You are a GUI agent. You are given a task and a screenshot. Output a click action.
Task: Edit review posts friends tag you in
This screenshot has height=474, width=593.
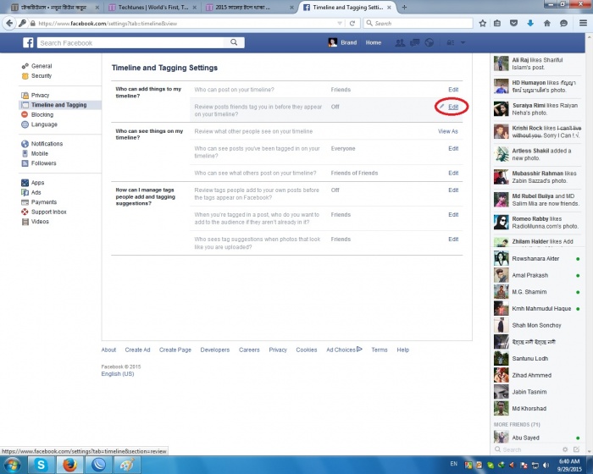tap(453, 107)
